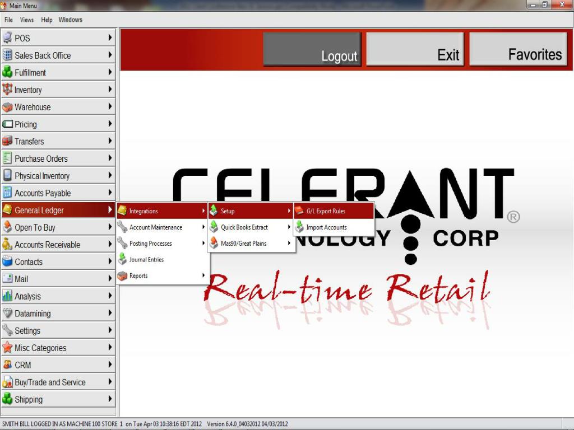Click the Fulfillment green boxes icon
Screen dimensions: 574x430
(x=7, y=72)
